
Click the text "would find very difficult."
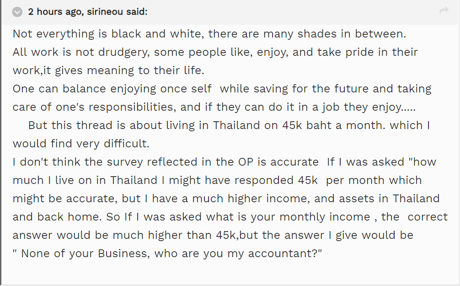81,144
